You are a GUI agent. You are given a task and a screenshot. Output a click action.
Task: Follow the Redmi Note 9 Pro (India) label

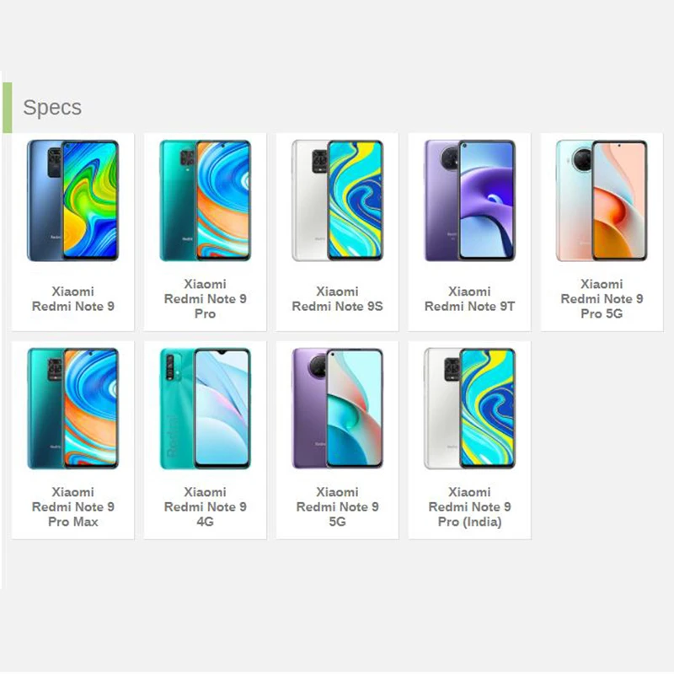coord(469,507)
